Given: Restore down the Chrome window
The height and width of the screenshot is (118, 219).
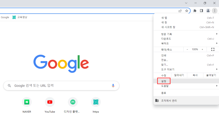Looking at the screenshot, I should coord(205,3).
